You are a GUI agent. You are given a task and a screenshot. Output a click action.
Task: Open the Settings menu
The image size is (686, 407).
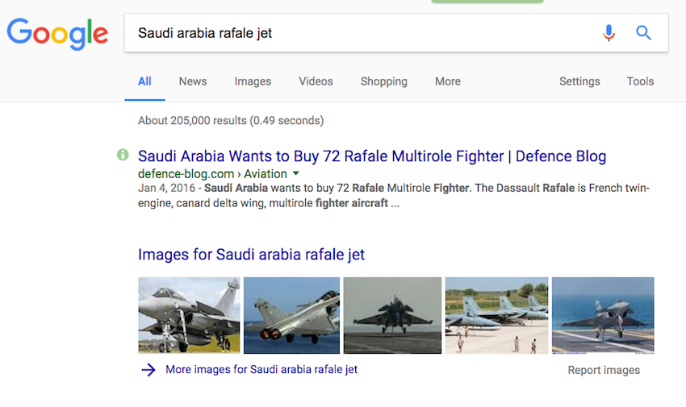tap(579, 81)
